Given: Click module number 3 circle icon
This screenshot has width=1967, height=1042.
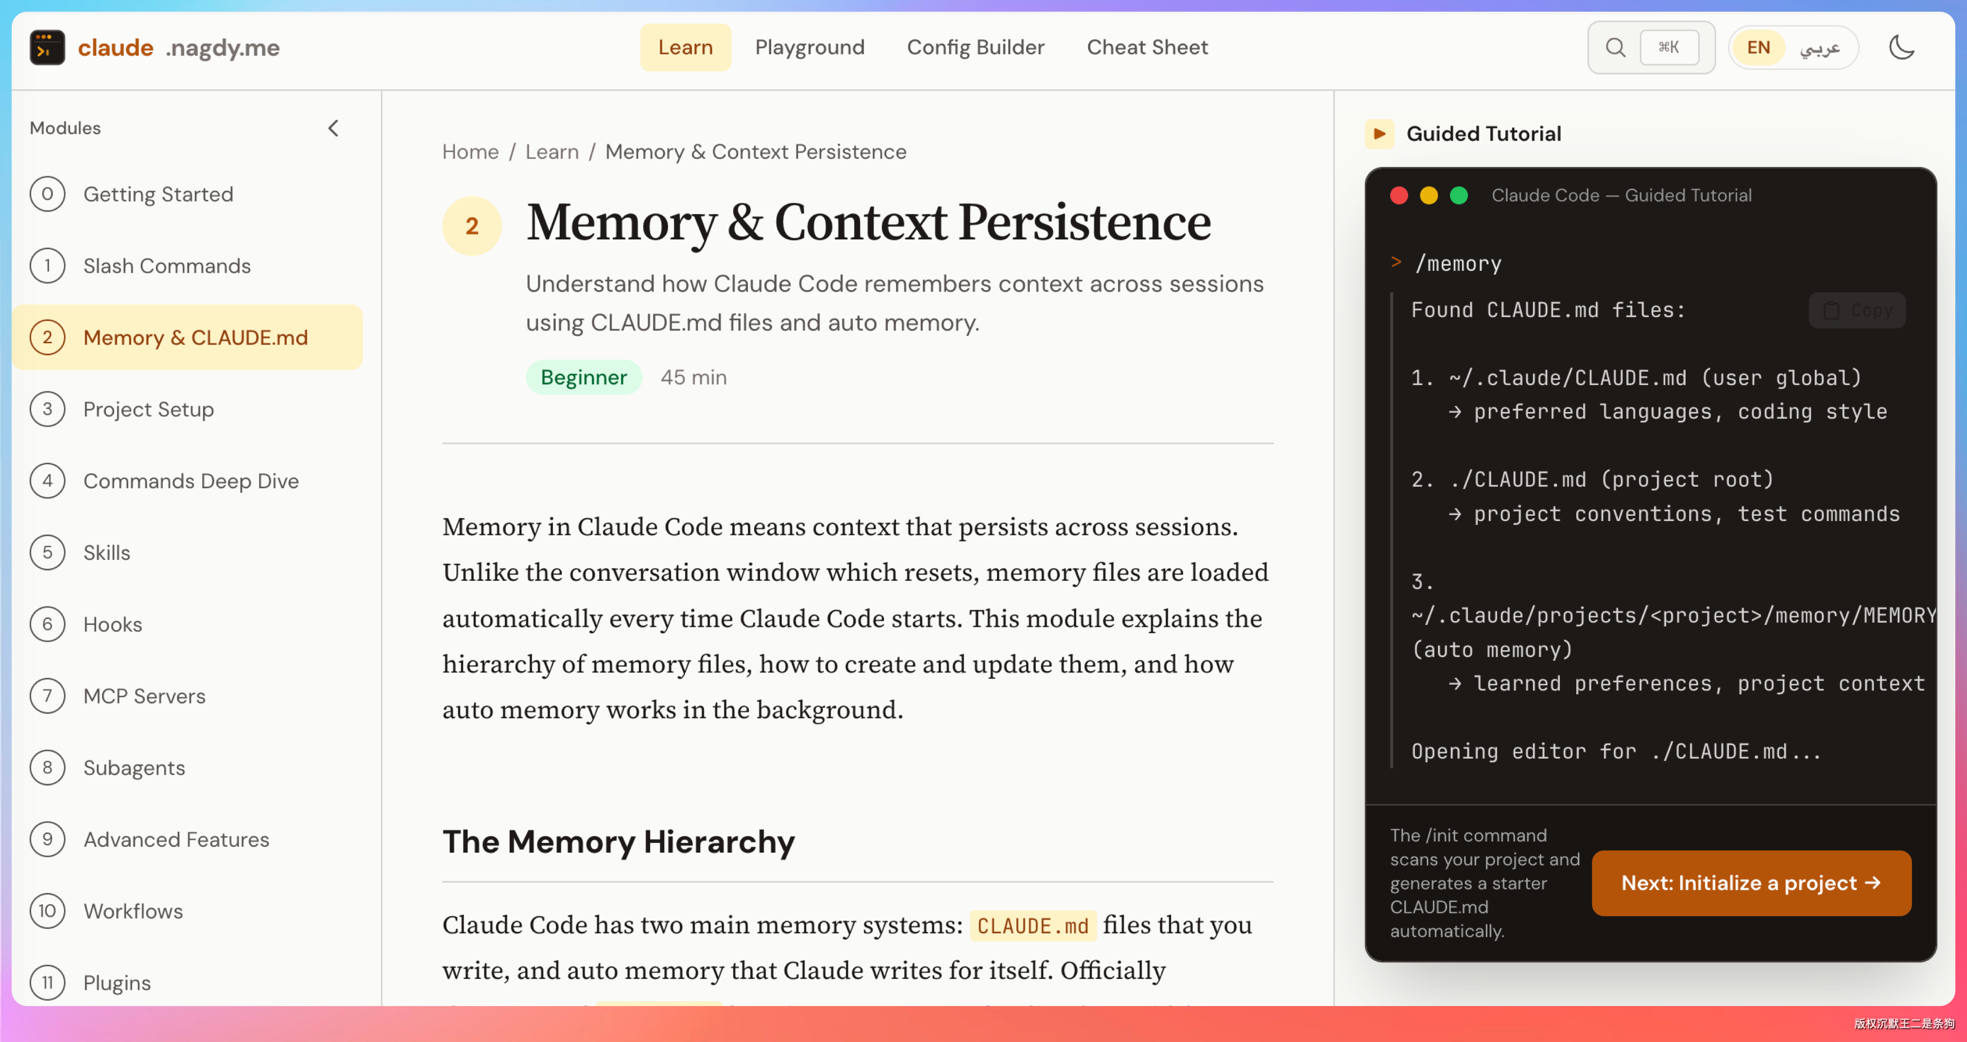Looking at the screenshot, I should point(47,409).
